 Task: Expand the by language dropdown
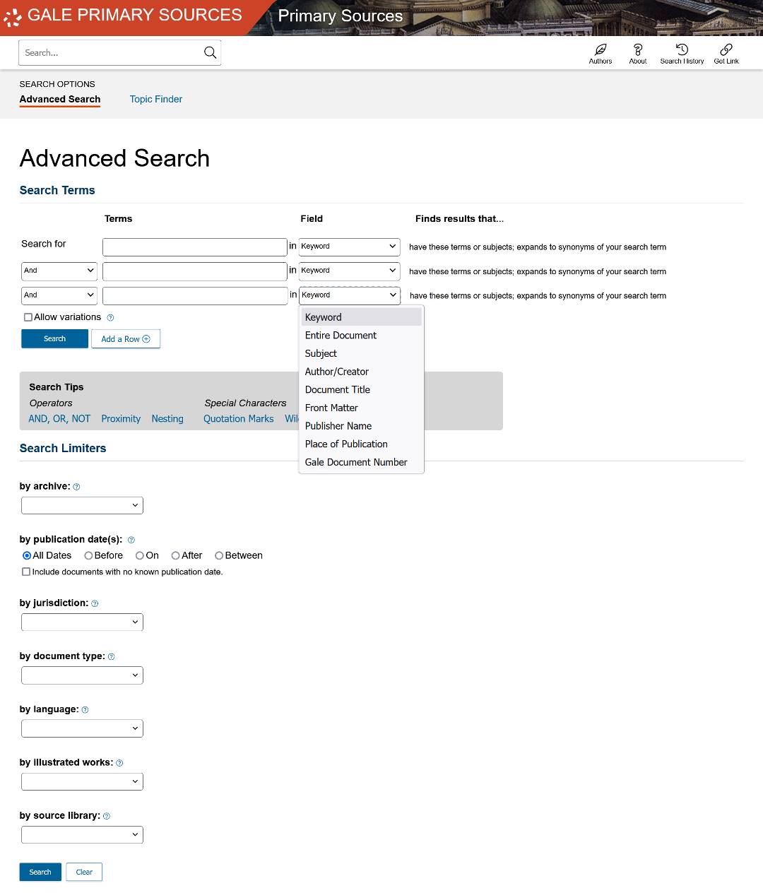click(x=82, y=728)
